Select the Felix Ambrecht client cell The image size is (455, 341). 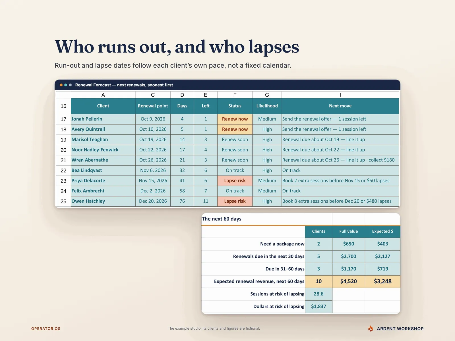pyautogui.click(x=103, y=191)
